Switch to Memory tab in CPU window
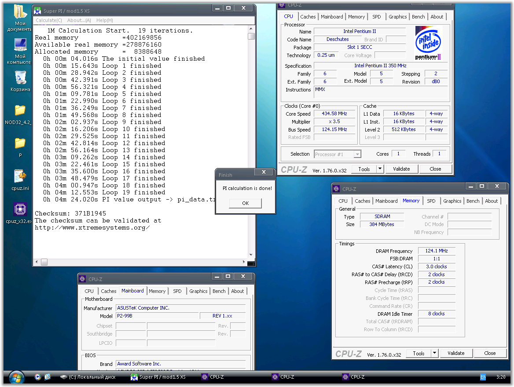Image resolution: width=514 pixels, height=387 pixels. (x=356, y=17)
